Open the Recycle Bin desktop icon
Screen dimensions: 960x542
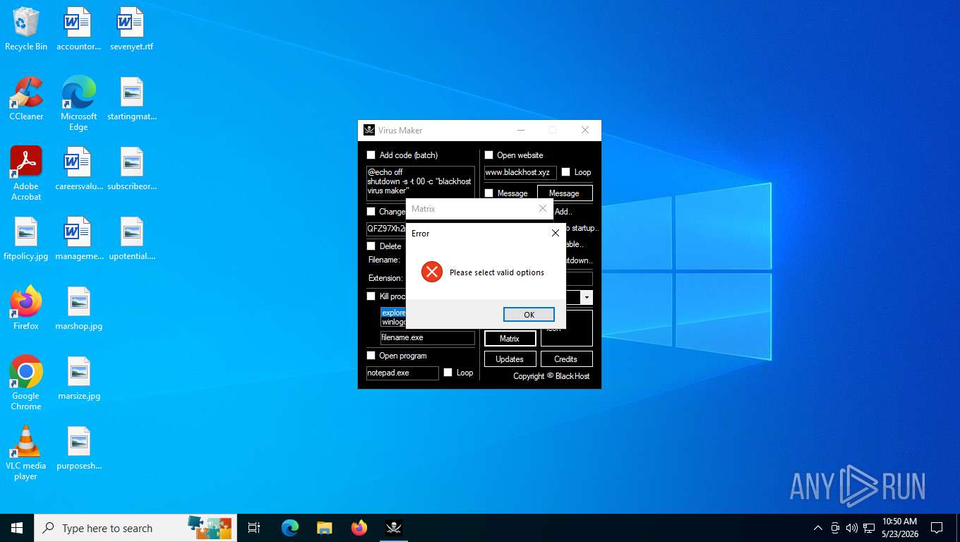pos(26,29)
